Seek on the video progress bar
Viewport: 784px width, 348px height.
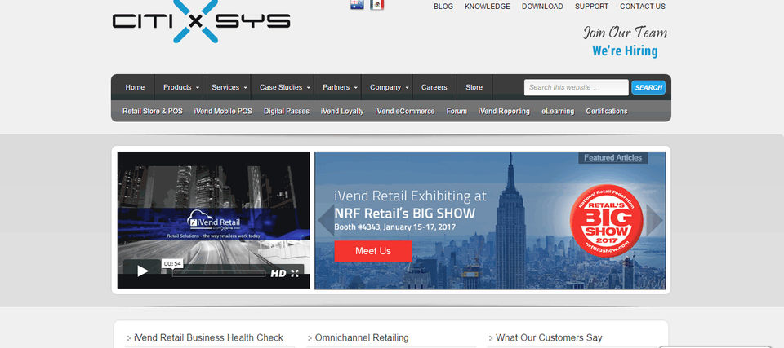coord(219,273)
